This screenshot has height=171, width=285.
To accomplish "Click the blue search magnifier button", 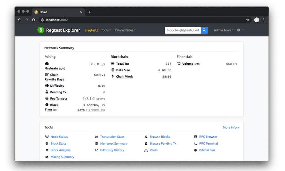I will point(204,30).
